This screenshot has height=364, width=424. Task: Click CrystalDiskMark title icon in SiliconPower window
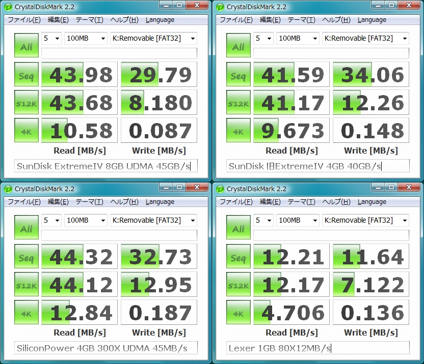[x=8, y=189]
